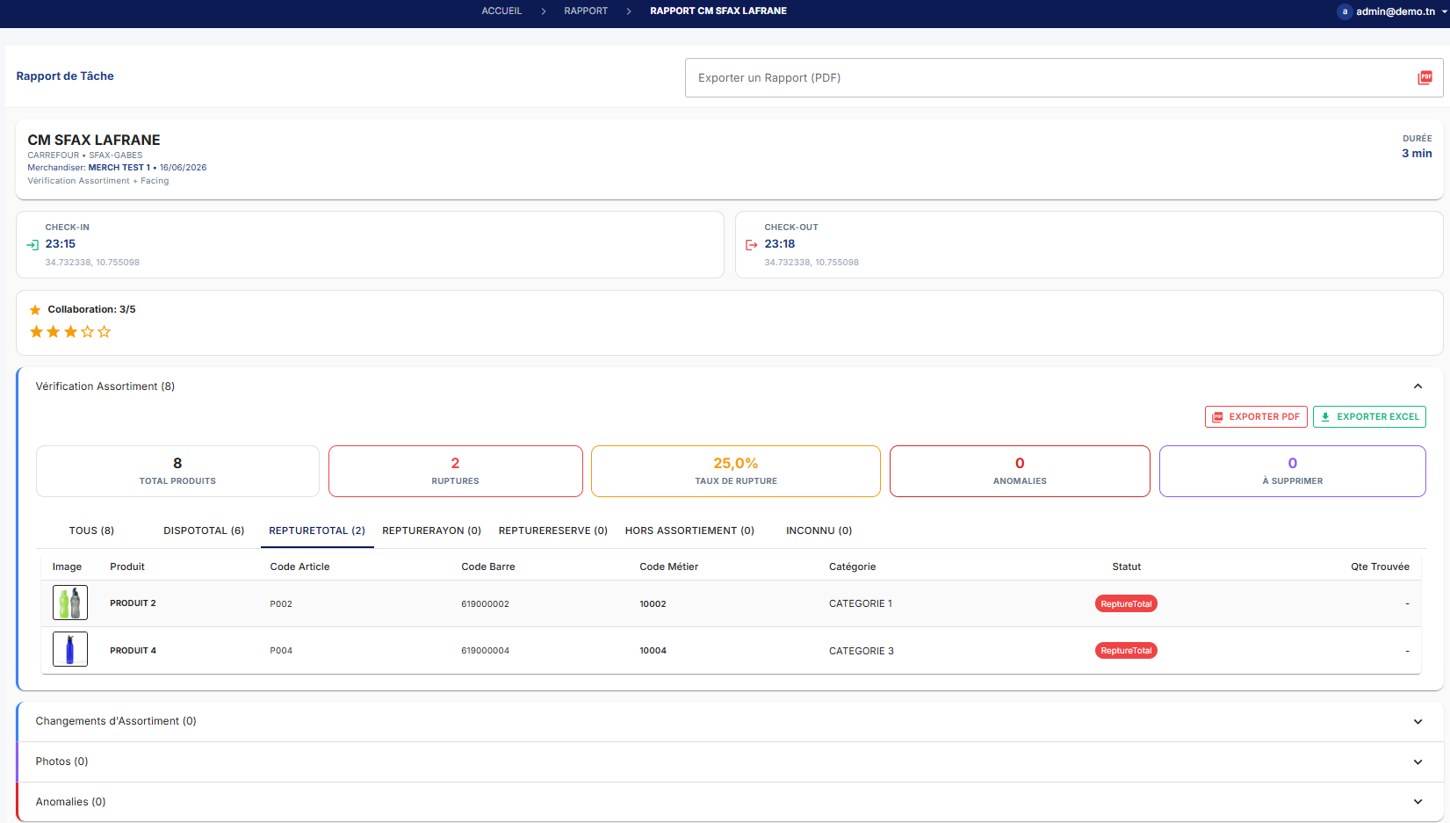Image resolution: width=1450 pixels, height=823 pixels.
Task: Click the orange Collaboration star icon
Action: (x=35, y=310)
